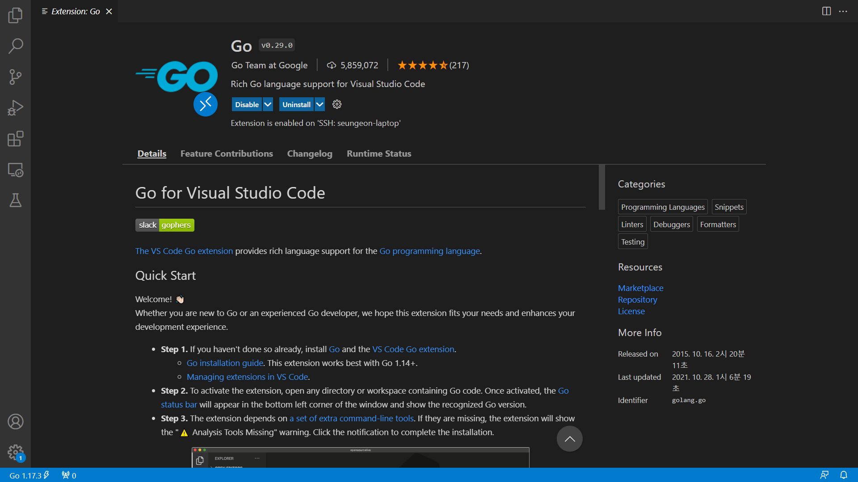
Task: Open the Extensions view
Action: click(15, 139)
